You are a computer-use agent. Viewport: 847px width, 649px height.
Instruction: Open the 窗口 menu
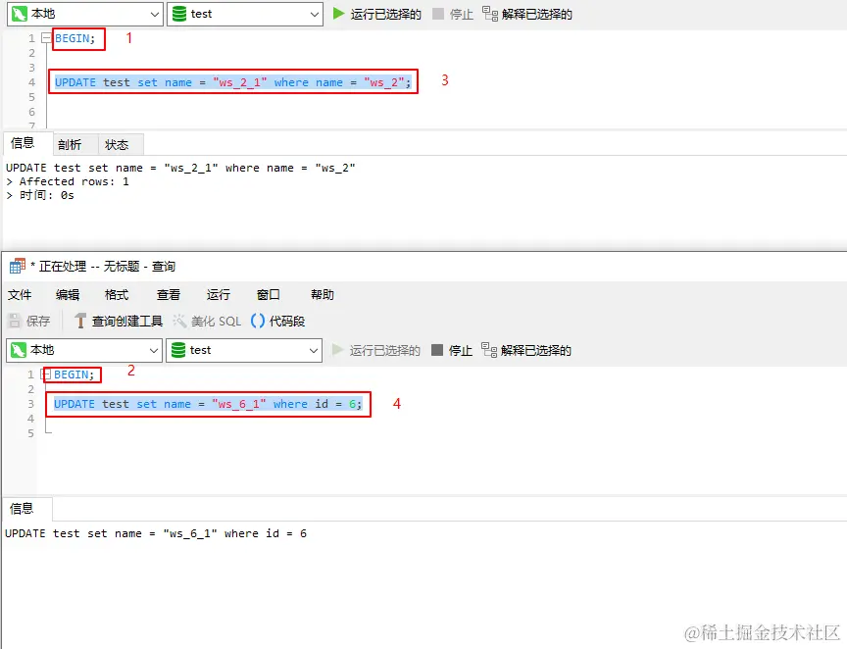click(269, 294)
